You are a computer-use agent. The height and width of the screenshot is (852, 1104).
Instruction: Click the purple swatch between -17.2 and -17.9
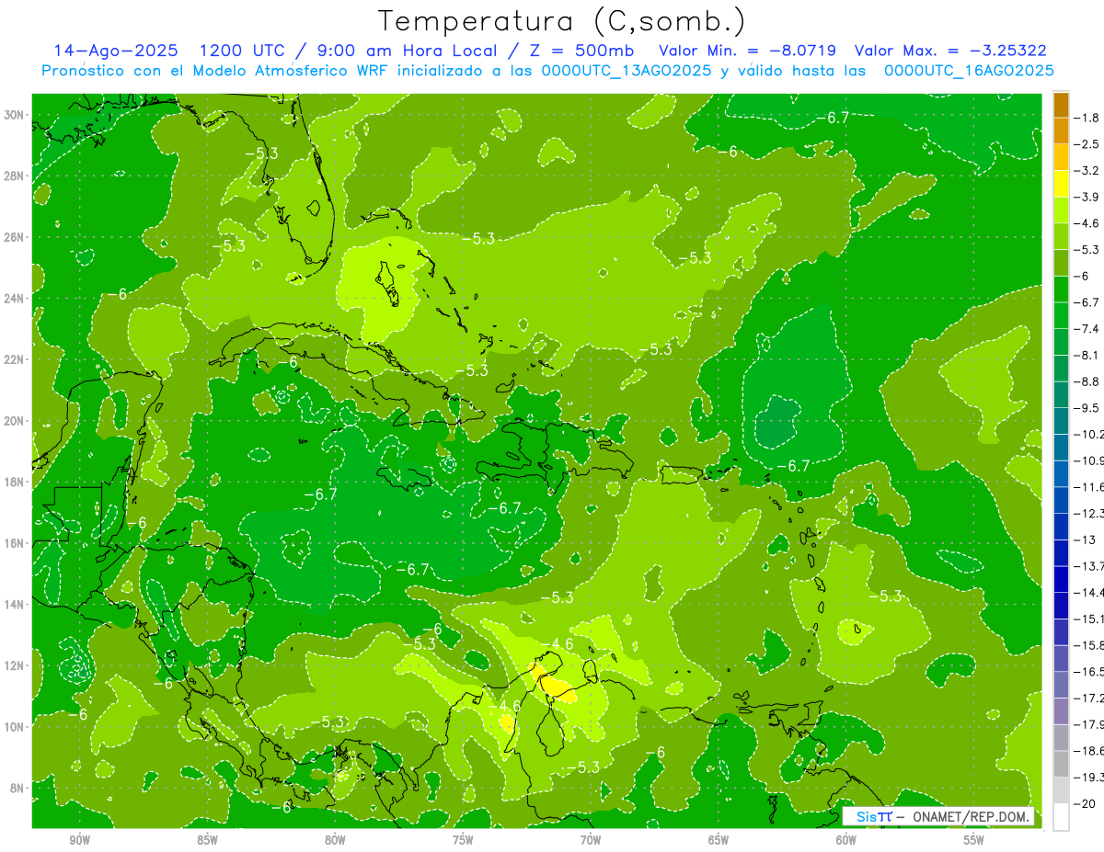(1062, 711)
